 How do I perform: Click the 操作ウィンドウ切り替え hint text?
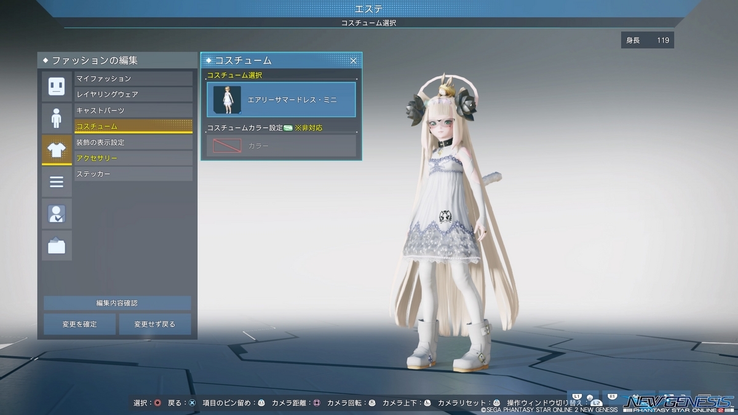coord(546,403)
